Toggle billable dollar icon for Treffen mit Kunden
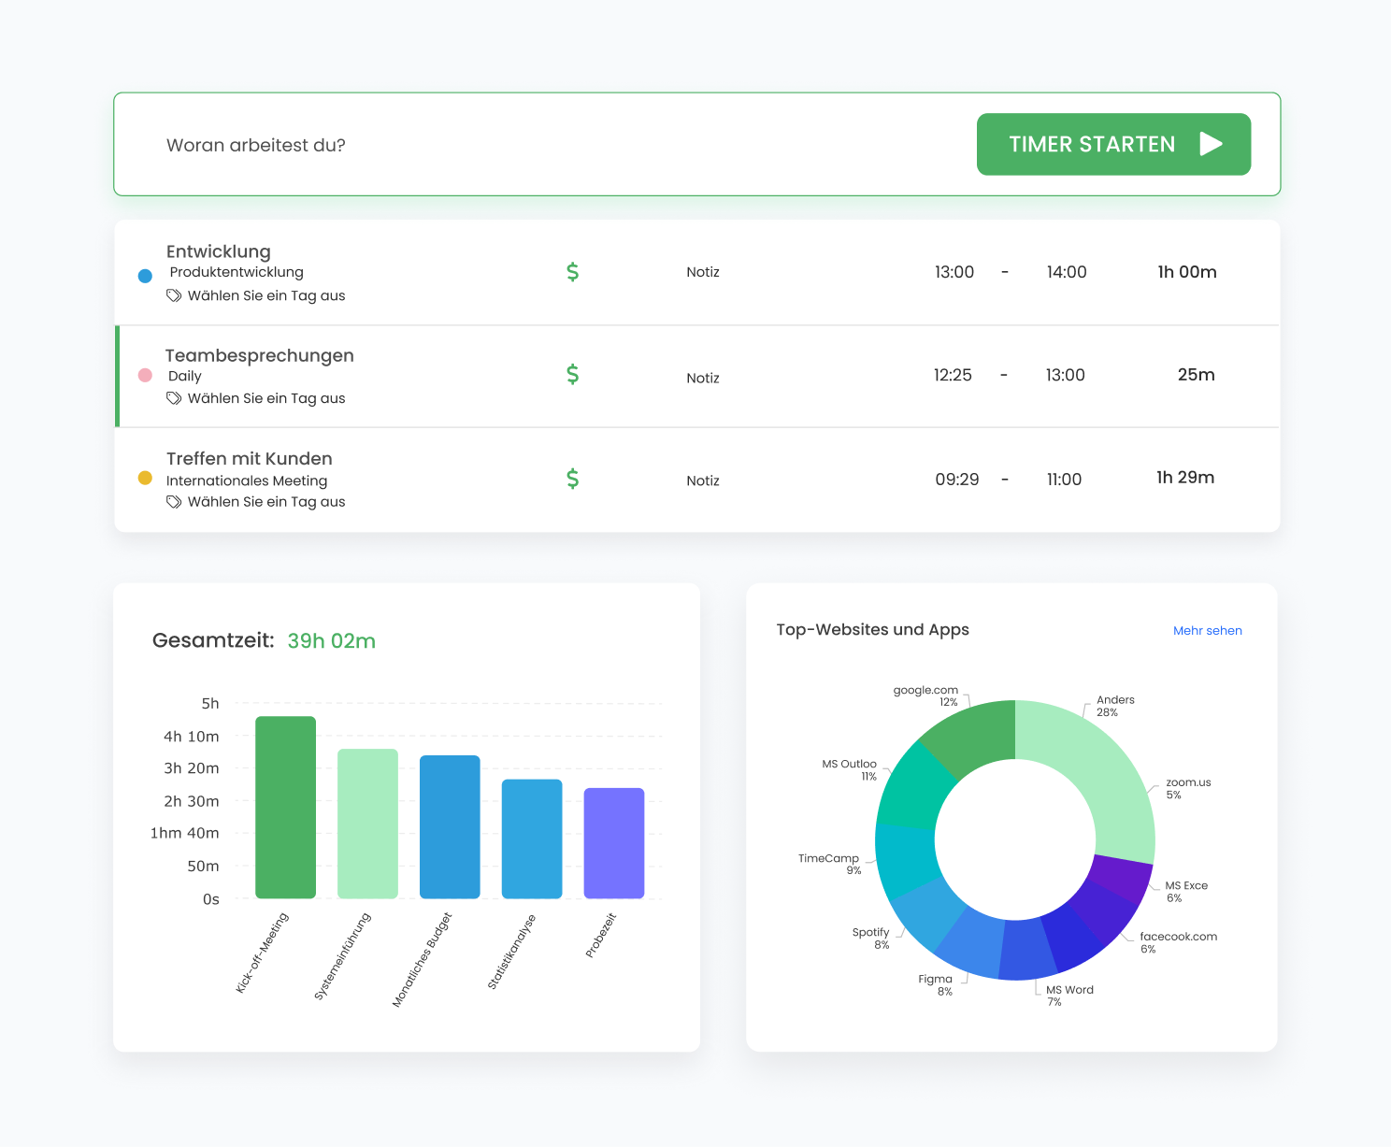 tap(572, 479)
